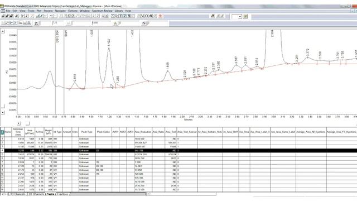Viewport: 357px width, 201px height.
Task: Open the Edit menu
Action: click(x=15, y=11)
